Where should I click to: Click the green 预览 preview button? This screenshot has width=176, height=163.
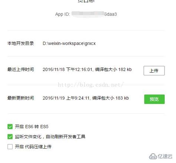pyautogui.click(x=154, y=99)
